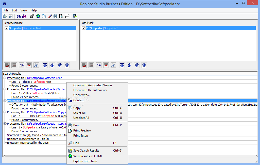Click the red-circle disable button under Path/Mask list

106,65
